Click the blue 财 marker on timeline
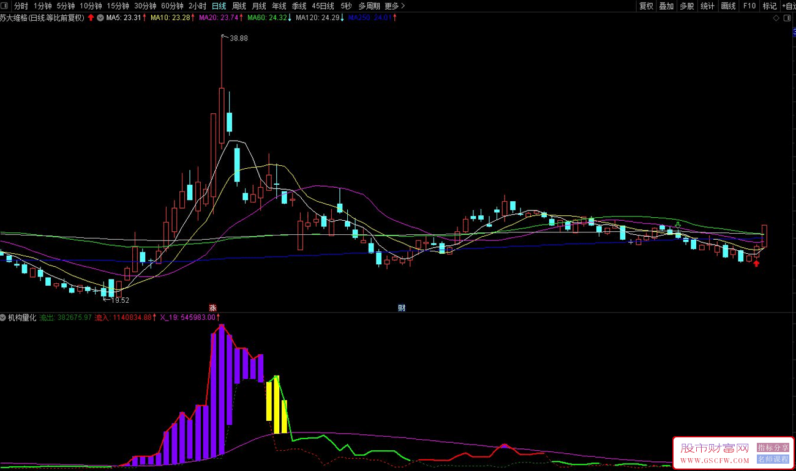 pyautogui.click(x=402, y=308)
